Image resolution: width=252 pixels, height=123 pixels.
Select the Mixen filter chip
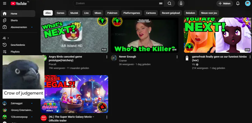tap(98, 13)
